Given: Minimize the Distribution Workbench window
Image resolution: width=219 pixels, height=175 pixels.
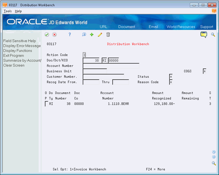Looking at the screenshot, I should coord(194,5).
